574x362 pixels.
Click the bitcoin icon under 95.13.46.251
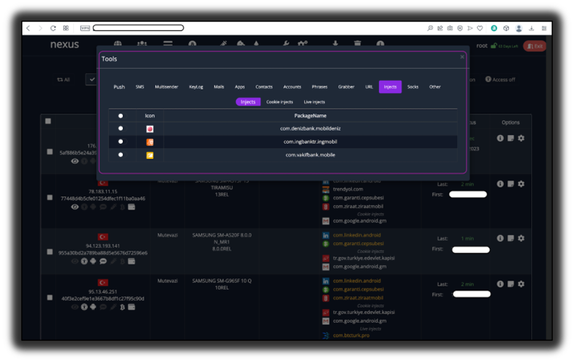tap(122, 307)
